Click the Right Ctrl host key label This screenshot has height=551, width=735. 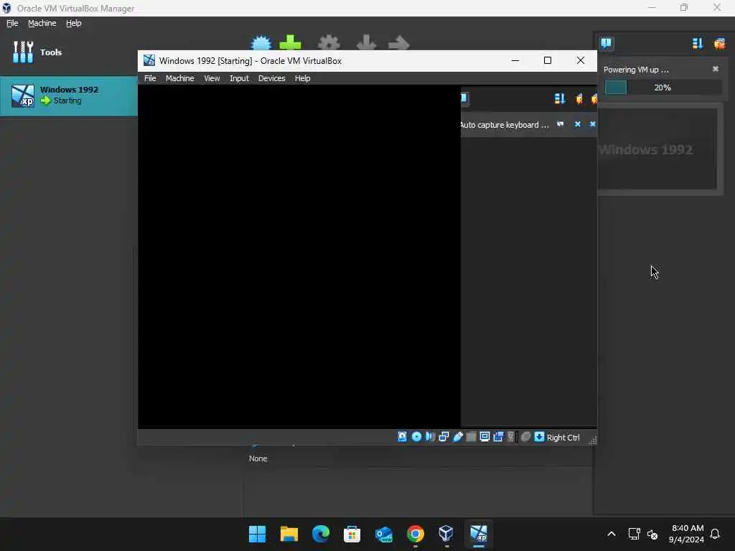click(x=563, y=438)
